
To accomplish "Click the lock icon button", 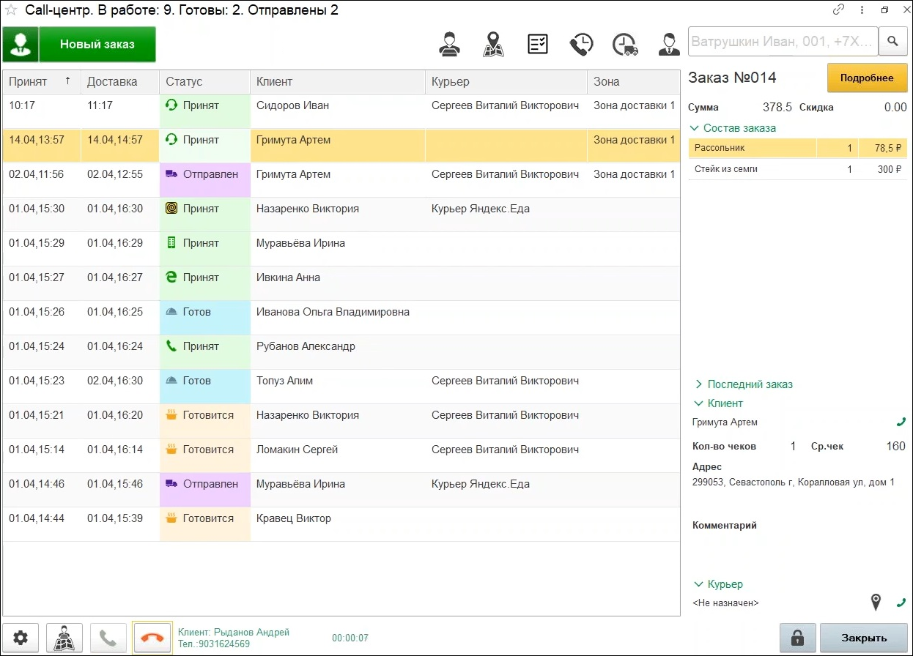I will 797,638.
